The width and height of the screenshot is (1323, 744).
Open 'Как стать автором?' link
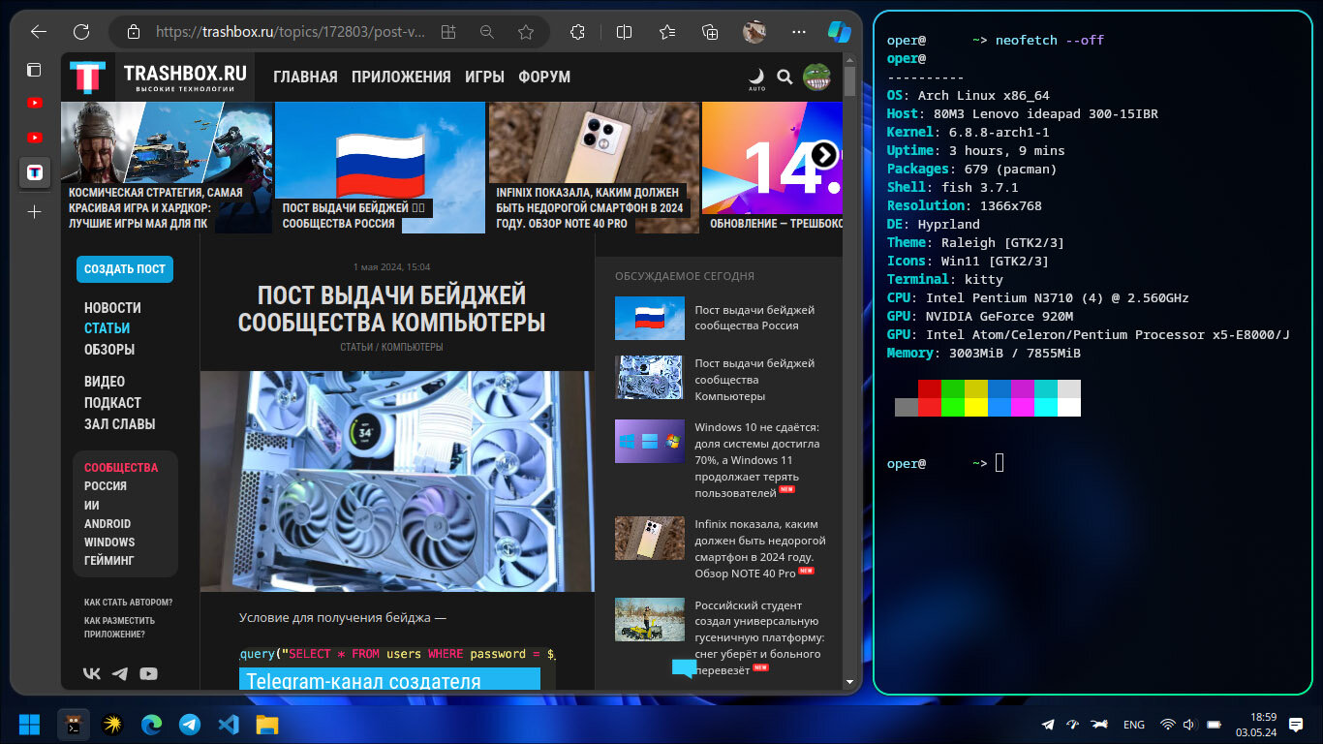[128, 602]
